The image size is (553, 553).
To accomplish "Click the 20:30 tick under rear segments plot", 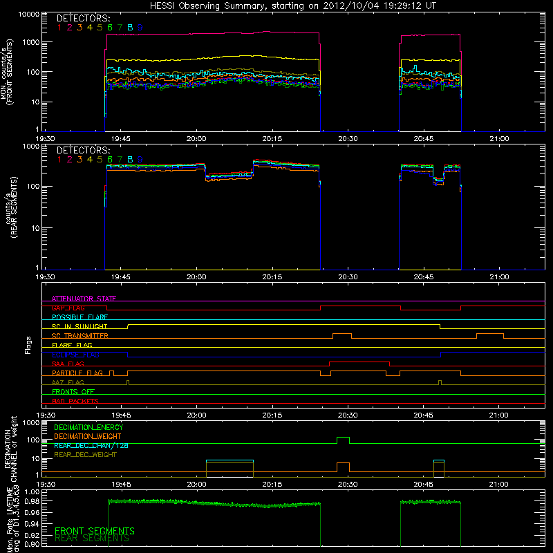I will click(348, 277).
